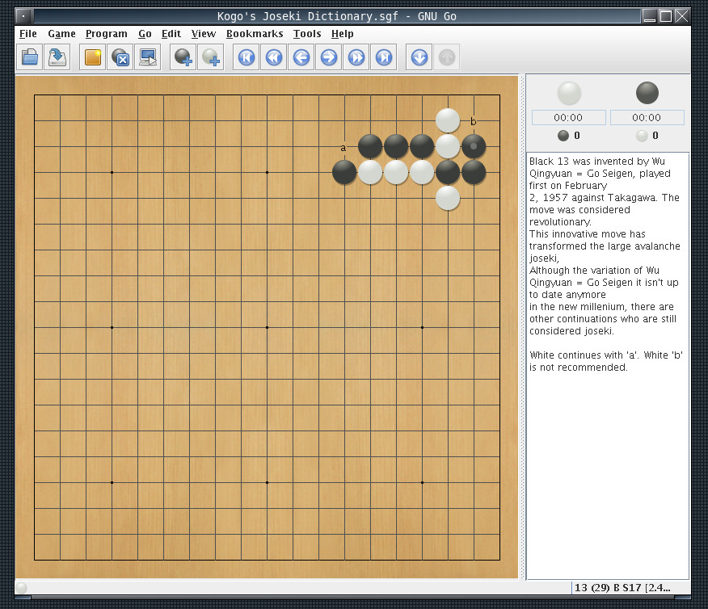The image size is (708, 609).
Task: Maximize the GNU Go window
Action: (x=665, y=17)
